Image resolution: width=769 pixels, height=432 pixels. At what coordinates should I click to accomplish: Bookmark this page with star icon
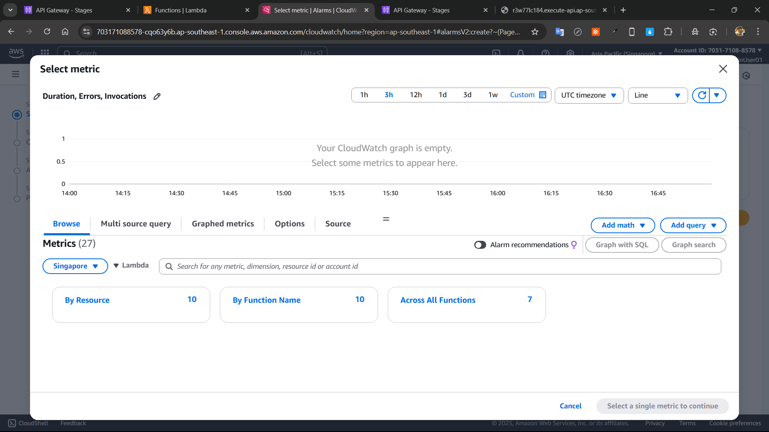535,32
